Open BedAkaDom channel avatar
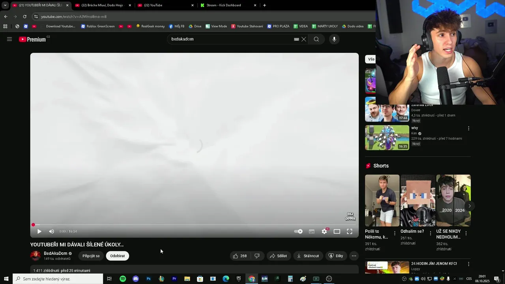505x284 pixels. point(36,256)
